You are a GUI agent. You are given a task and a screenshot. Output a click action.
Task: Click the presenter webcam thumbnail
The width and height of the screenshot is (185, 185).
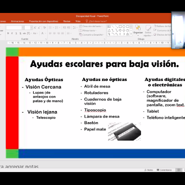(178, 30)
